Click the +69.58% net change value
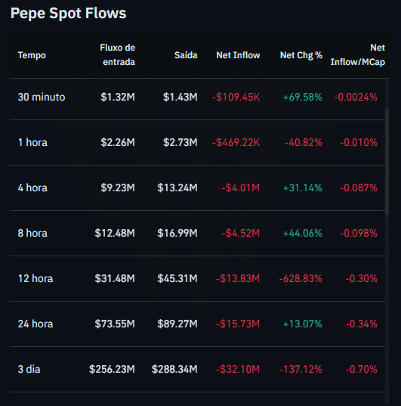 pyautogui.click(x=303, y=97)
